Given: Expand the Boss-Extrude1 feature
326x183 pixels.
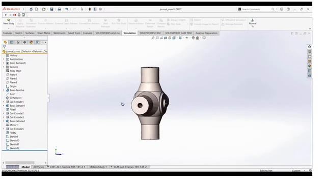Looking at the screenshot, I should point(4,106).
